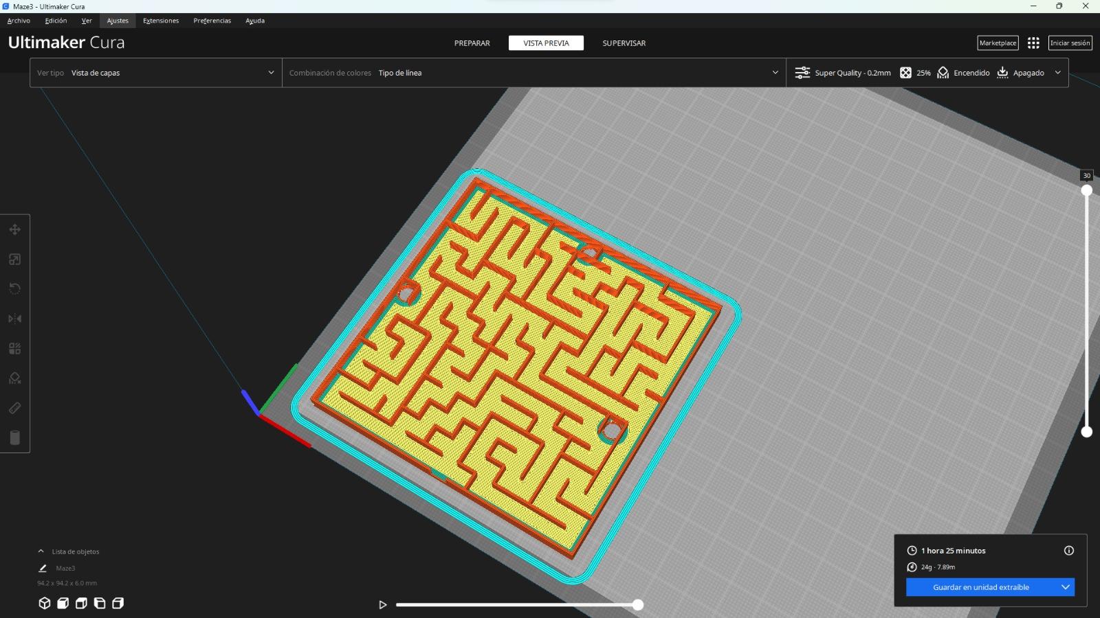Click Iniciar sesión button
This screenshot has width=1100, height=618.
[x=1070, y=43]
